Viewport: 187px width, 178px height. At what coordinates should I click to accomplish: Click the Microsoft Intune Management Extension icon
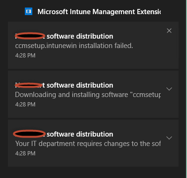pos(29,11)
